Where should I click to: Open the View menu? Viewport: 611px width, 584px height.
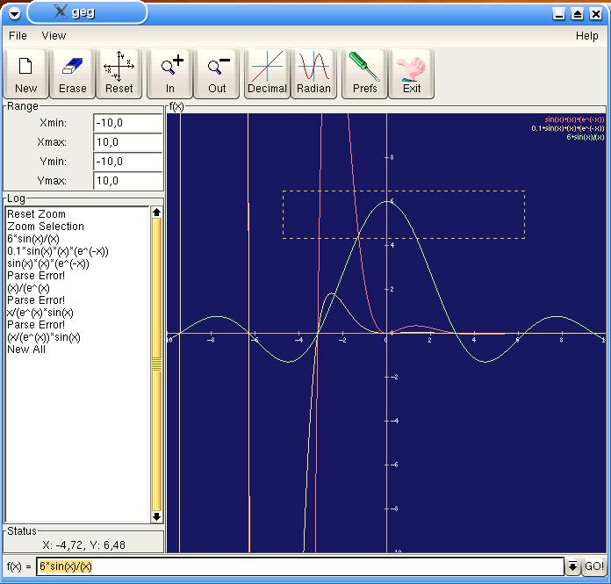pos(54,36)
